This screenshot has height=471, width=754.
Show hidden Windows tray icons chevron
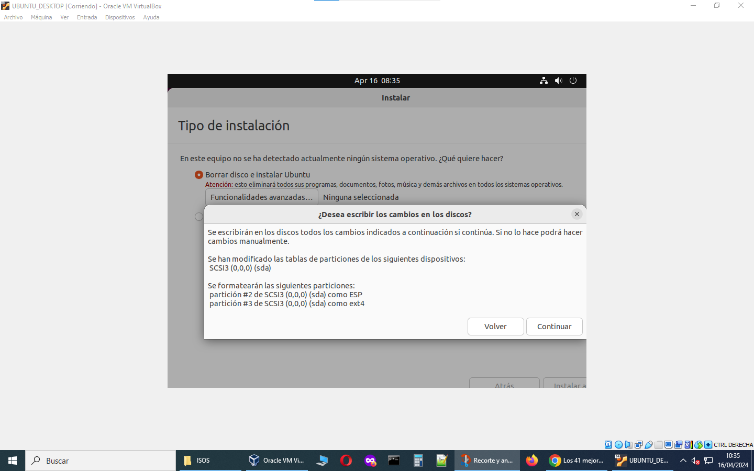point(683,461)
